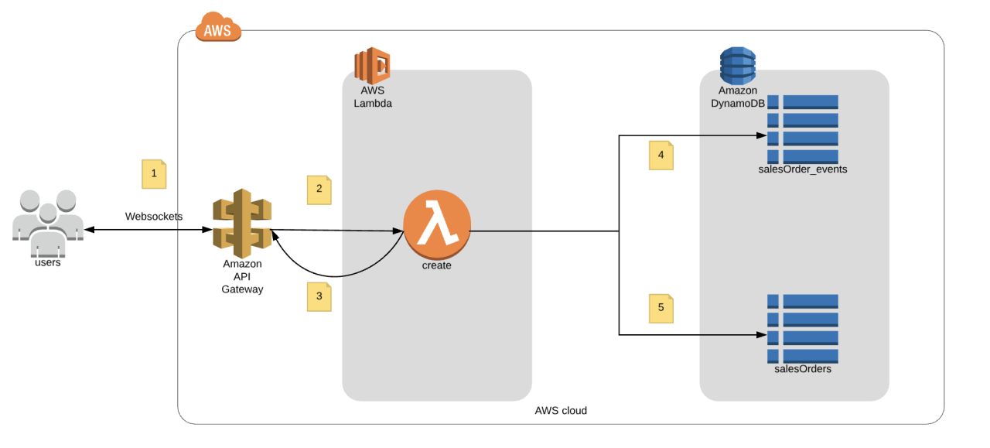990x448 pixels.
Task: Click the "create" function label
Action: click(x=437, y=265)
